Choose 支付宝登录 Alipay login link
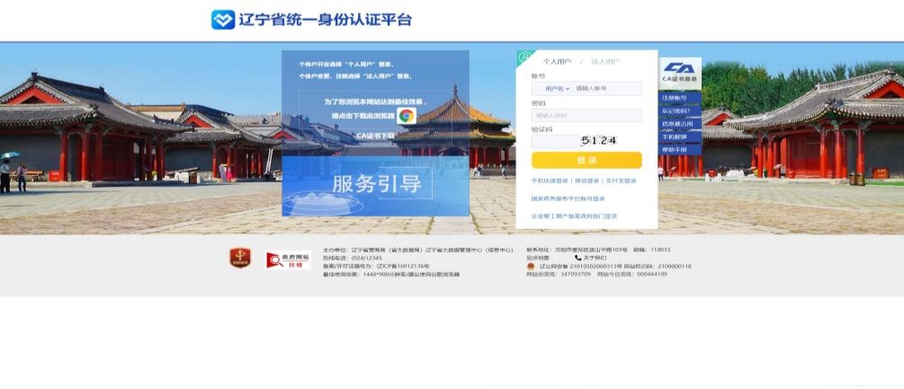The width and height of the screenshot is (904, 389). (621, 181)
